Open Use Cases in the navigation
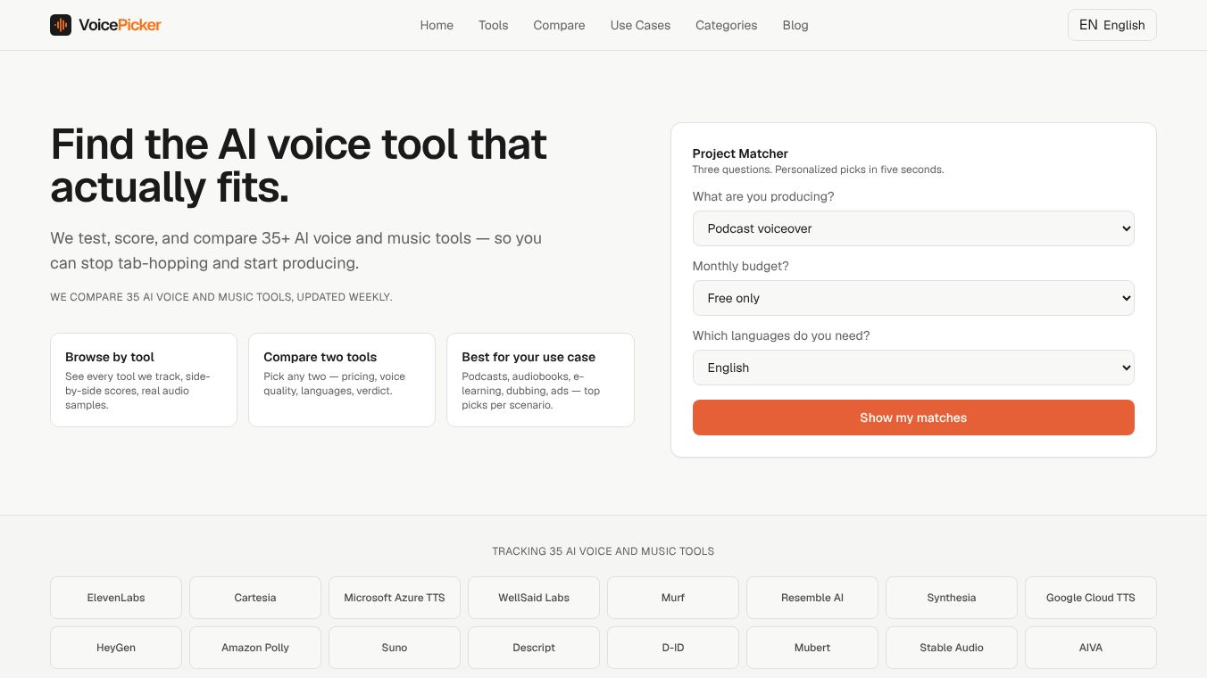1207x678 pixels. point(640,25)
